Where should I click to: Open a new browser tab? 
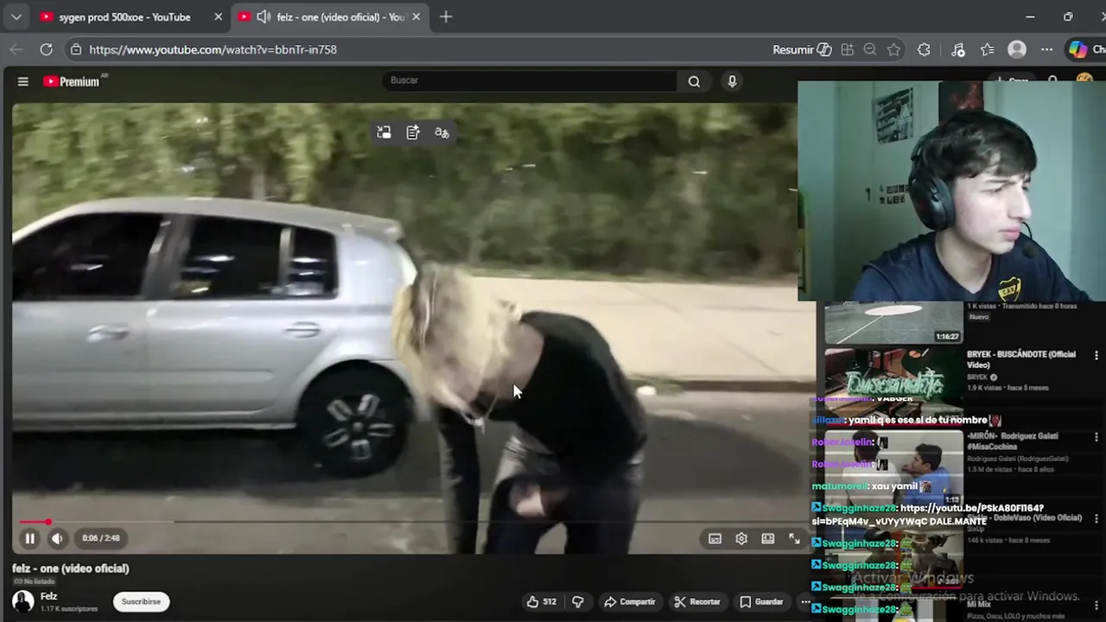click(x=446, y=17)
